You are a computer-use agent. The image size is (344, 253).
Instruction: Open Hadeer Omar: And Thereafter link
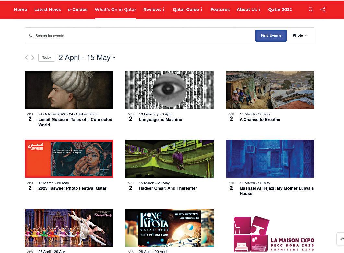point(168,188)
